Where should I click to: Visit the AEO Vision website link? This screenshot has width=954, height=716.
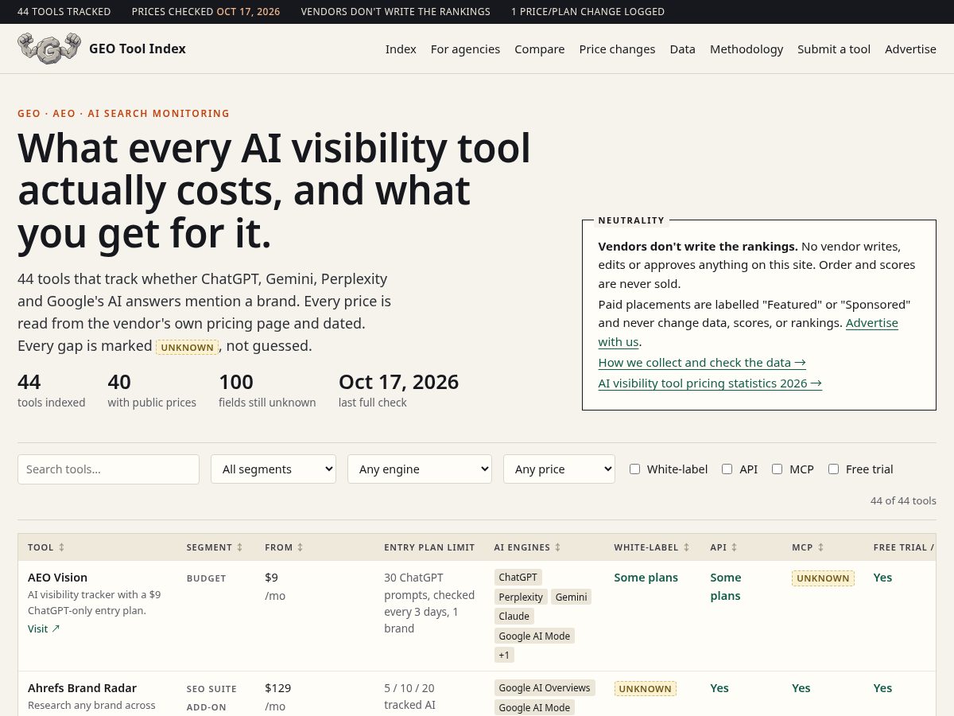44,628
